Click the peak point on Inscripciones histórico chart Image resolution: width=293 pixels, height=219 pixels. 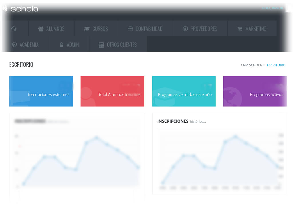[x=236, y=137]
